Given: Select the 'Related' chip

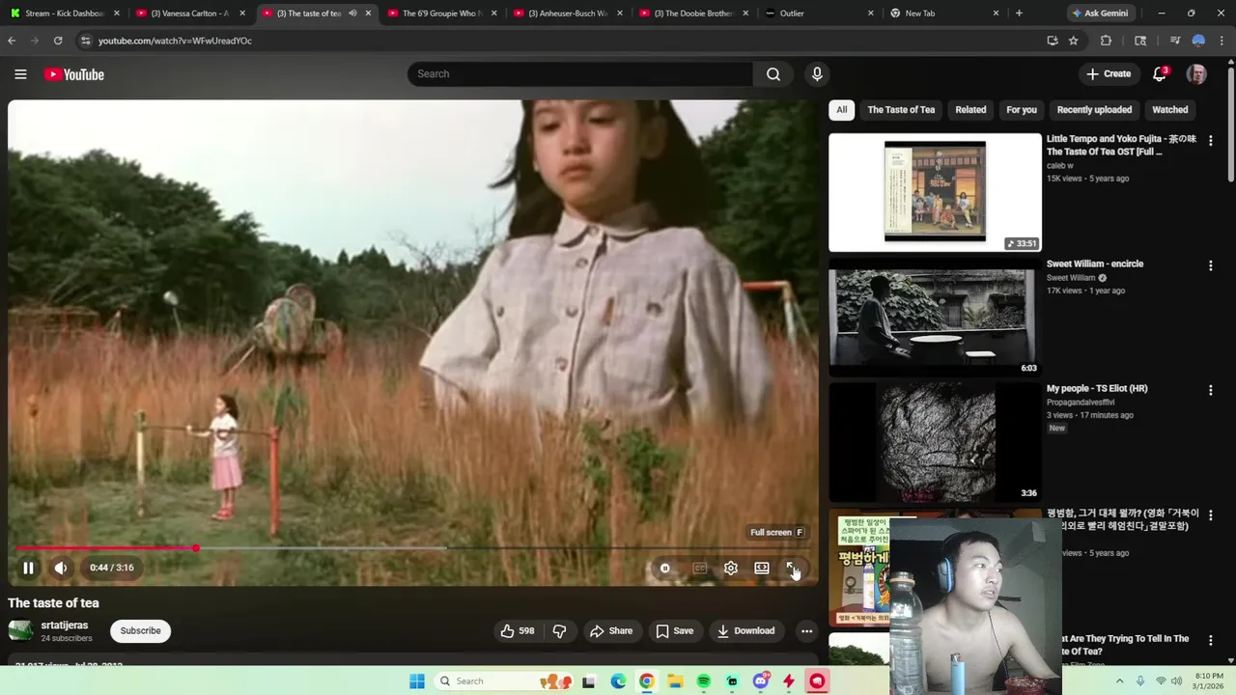Looking at the screenshot, I should 970,110.
